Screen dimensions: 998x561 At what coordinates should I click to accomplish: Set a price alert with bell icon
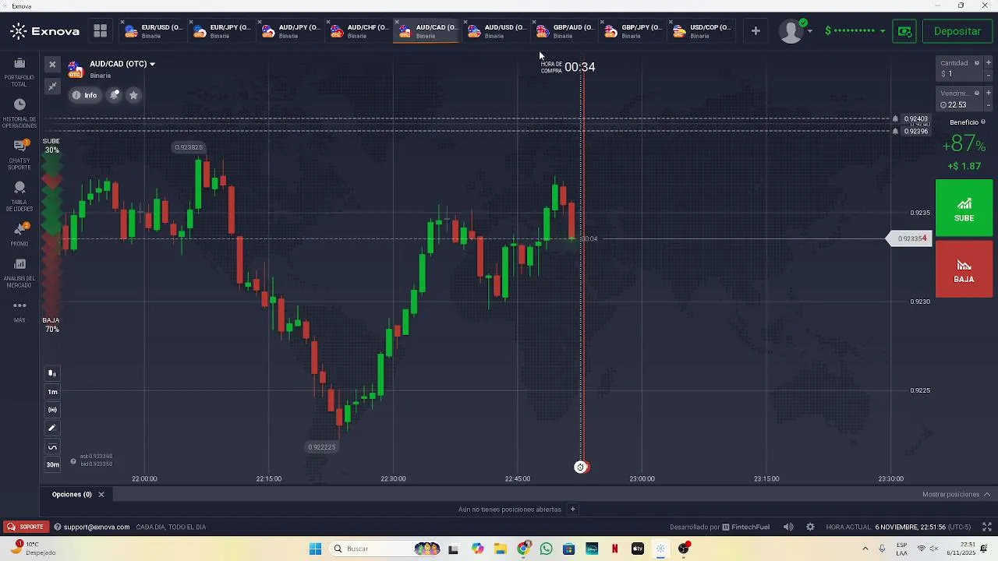(x=115, y=95)
